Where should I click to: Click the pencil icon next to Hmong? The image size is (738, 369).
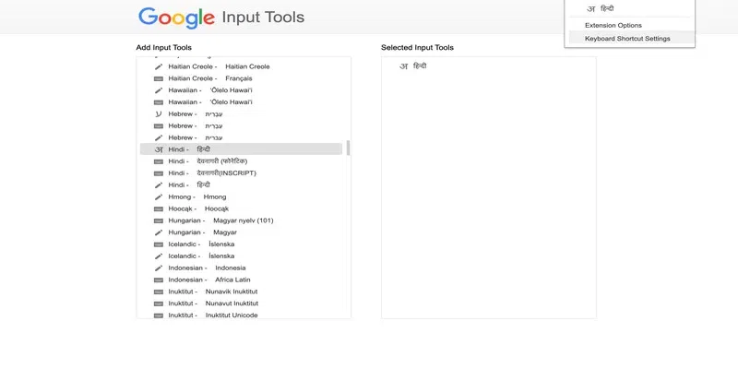click(159, 197)
